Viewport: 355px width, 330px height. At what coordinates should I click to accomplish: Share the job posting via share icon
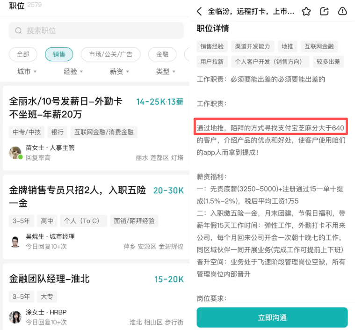[324, 11]
